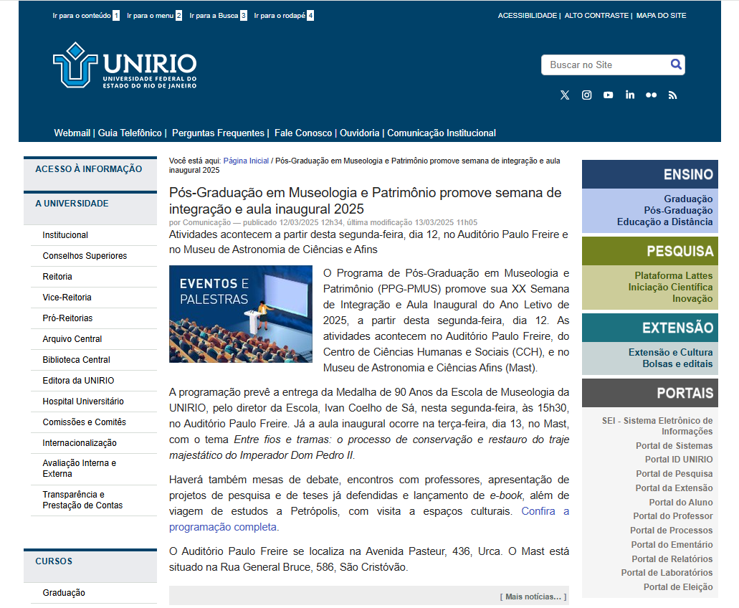Open Comunicação Institucional
This screenshot has width=739, height=608.
click(441, 133)
